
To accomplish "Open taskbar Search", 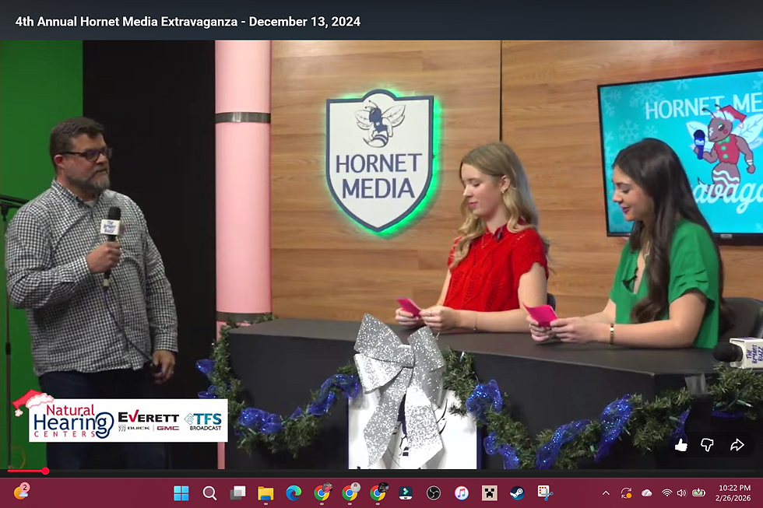I will click(x=209, y=493).
